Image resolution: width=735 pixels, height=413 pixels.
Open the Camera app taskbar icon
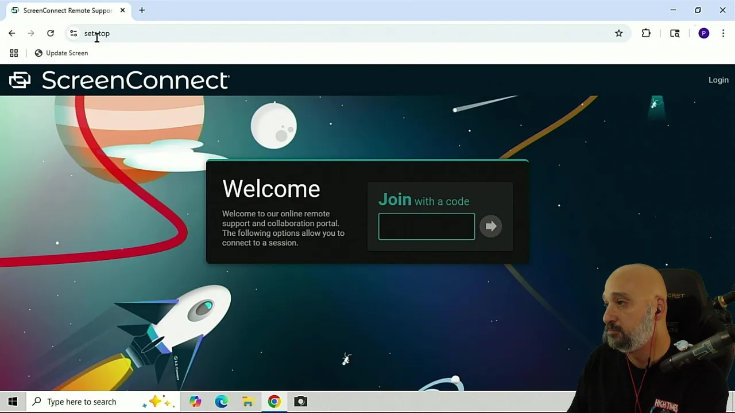pyautogui.click(x=300, y=402)
